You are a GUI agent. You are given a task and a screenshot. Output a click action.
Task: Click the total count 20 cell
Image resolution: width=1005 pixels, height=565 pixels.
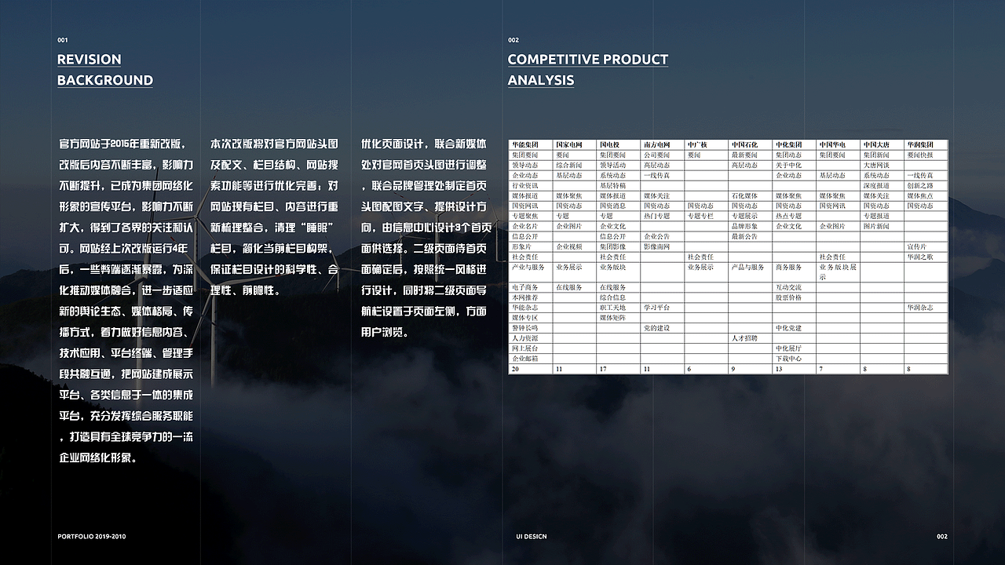click(531, 369)
